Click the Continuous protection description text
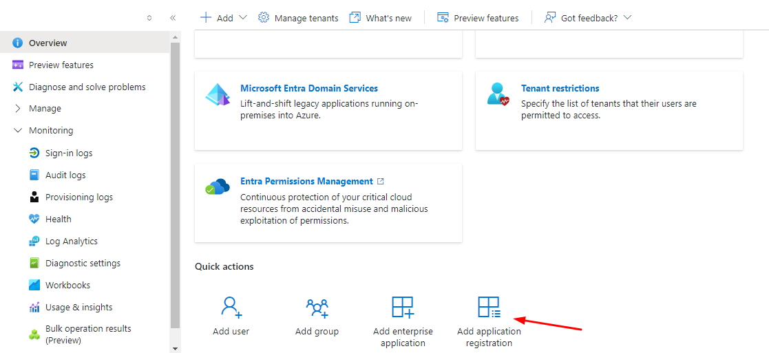The width and height of the screenshot is (769, 353). [334, 209]
